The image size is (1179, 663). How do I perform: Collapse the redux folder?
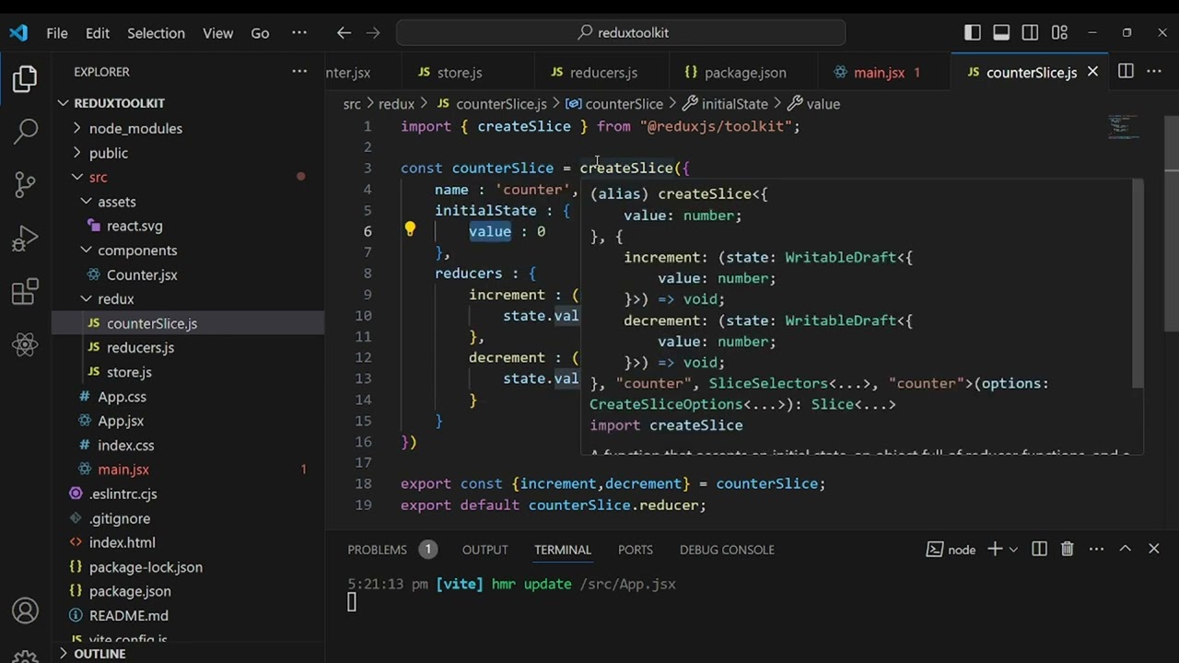pyautogui.click(x=189, y=299)
